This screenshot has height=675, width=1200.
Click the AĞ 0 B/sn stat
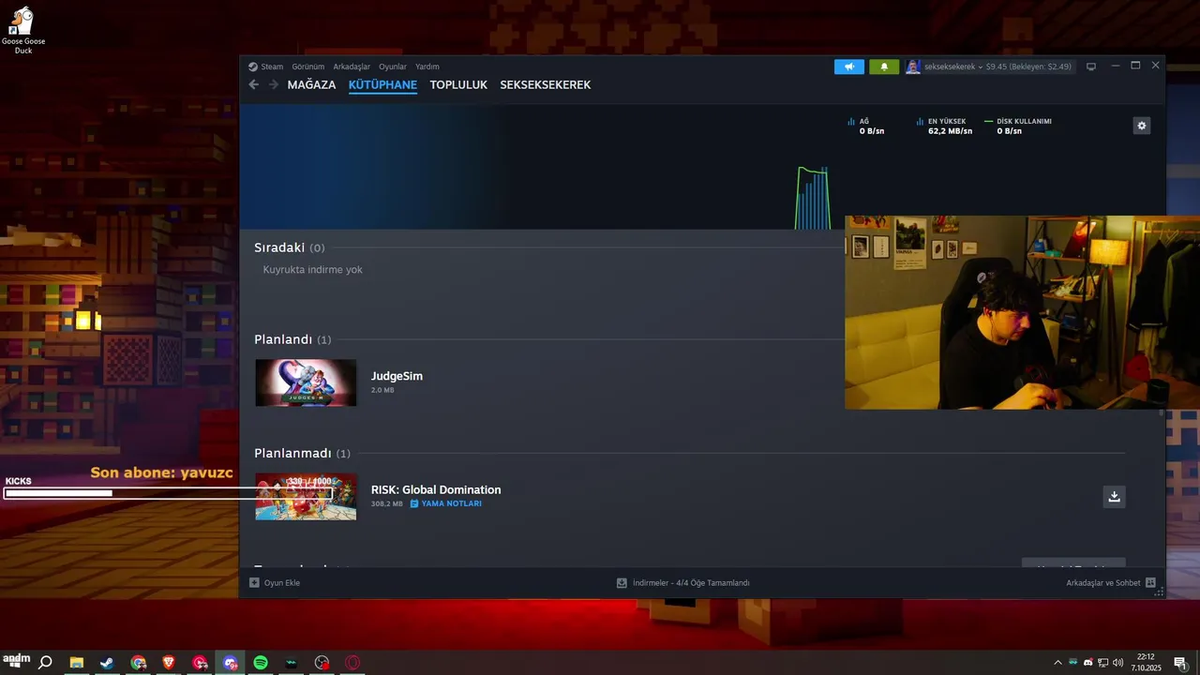coord(865,126)
